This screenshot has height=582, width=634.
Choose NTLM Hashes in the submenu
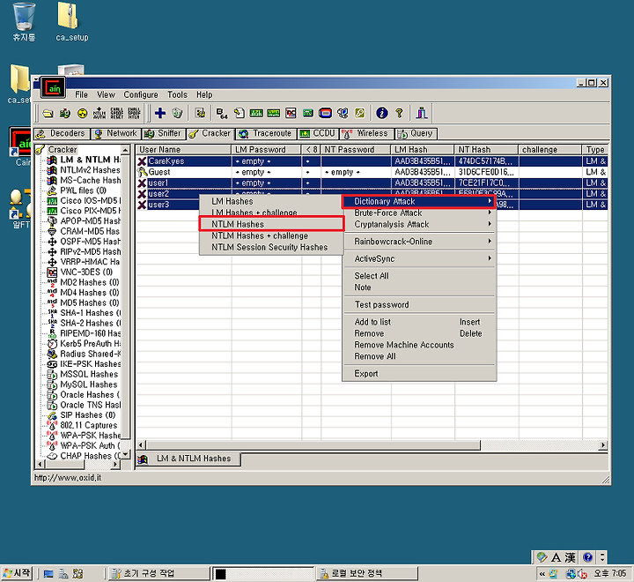271,224
